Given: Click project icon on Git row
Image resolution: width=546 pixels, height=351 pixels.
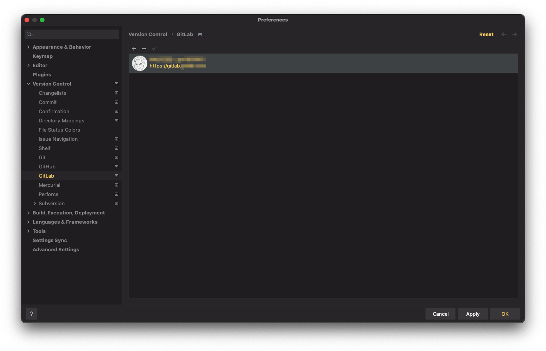Looking at the screenshot, I should coord(116,157).
